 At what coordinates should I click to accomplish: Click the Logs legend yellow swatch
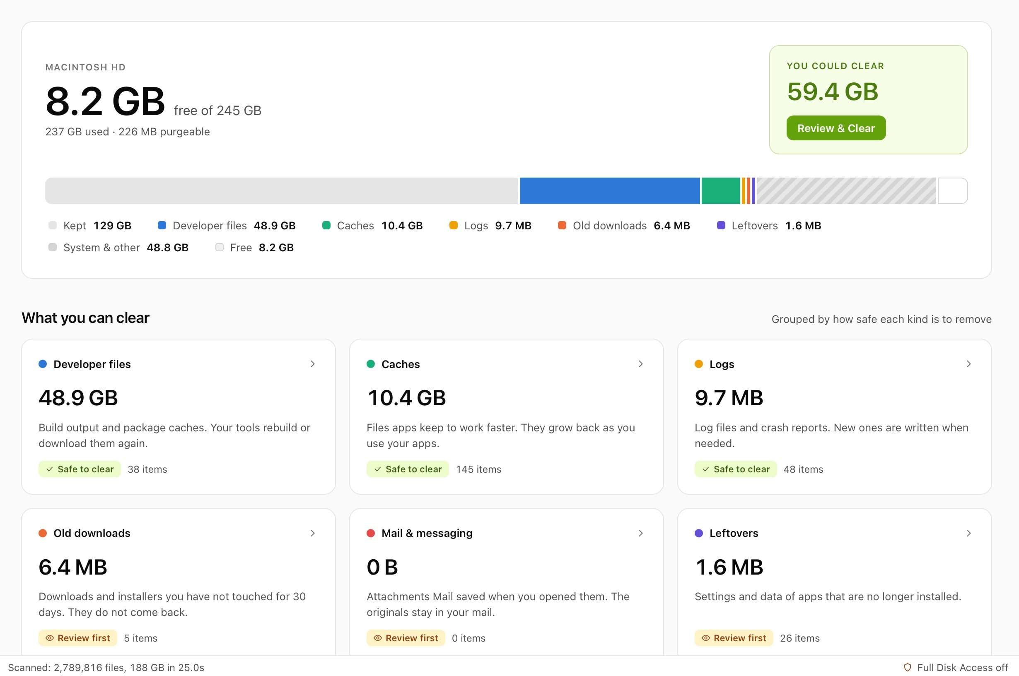tap(454, 225)
